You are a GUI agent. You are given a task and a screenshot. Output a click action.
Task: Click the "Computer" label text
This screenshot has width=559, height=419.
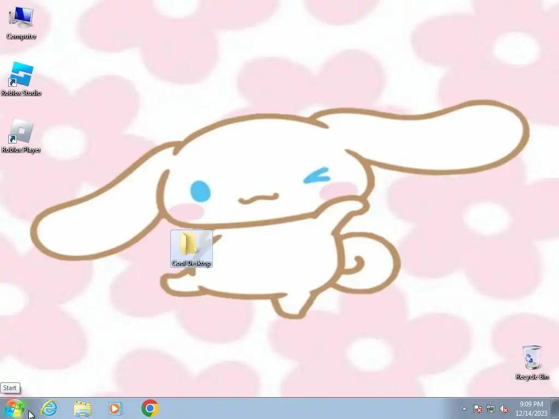21,36
